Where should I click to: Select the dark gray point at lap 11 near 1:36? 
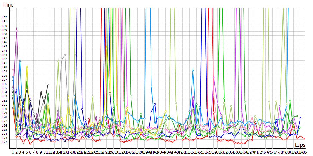(48, 84)
